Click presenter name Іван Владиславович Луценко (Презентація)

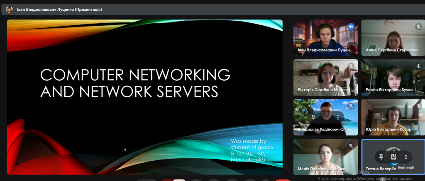point(59,9)
